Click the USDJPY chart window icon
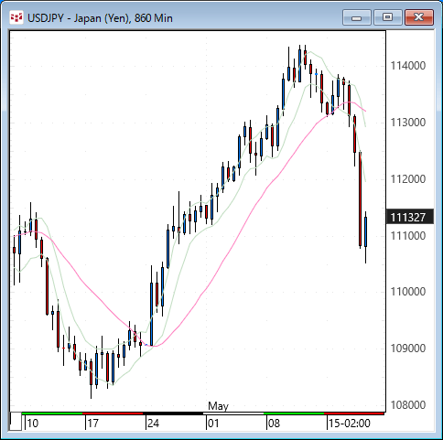 pos(16,17)
